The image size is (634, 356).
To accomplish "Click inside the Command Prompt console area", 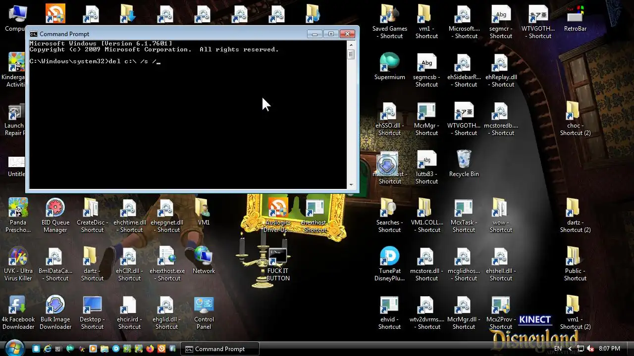I will tap(188, 115).
